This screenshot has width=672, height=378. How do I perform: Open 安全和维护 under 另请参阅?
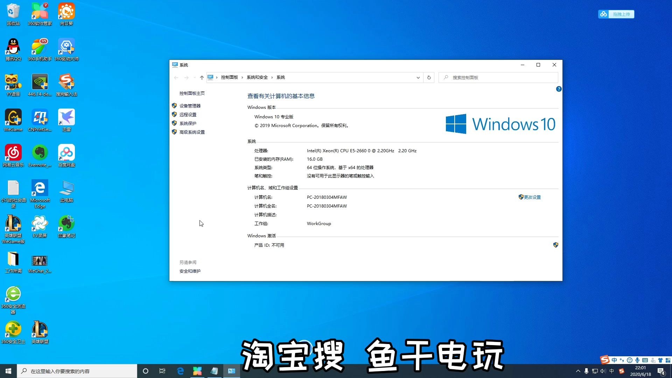[190, 271]
